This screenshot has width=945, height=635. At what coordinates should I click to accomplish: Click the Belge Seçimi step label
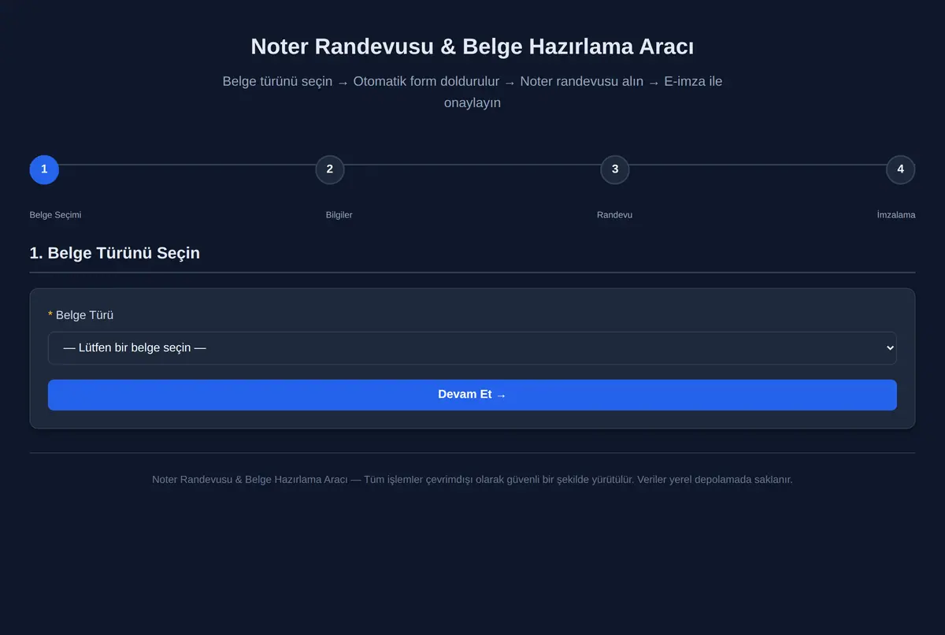pos(56,215)
